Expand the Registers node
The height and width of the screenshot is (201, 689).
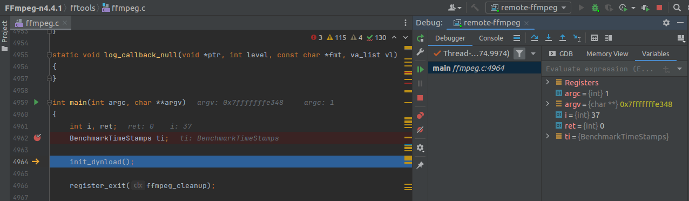click(x=548, y=83)
